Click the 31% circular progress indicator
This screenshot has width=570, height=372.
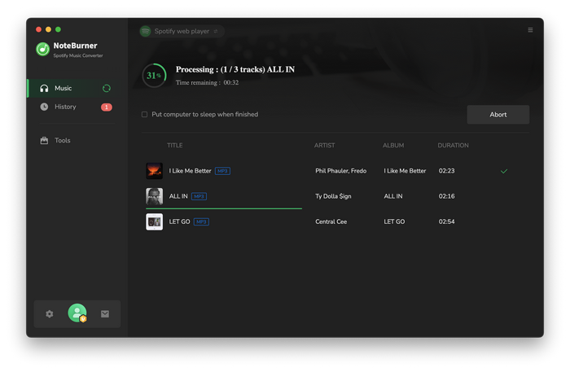(154, 76)
